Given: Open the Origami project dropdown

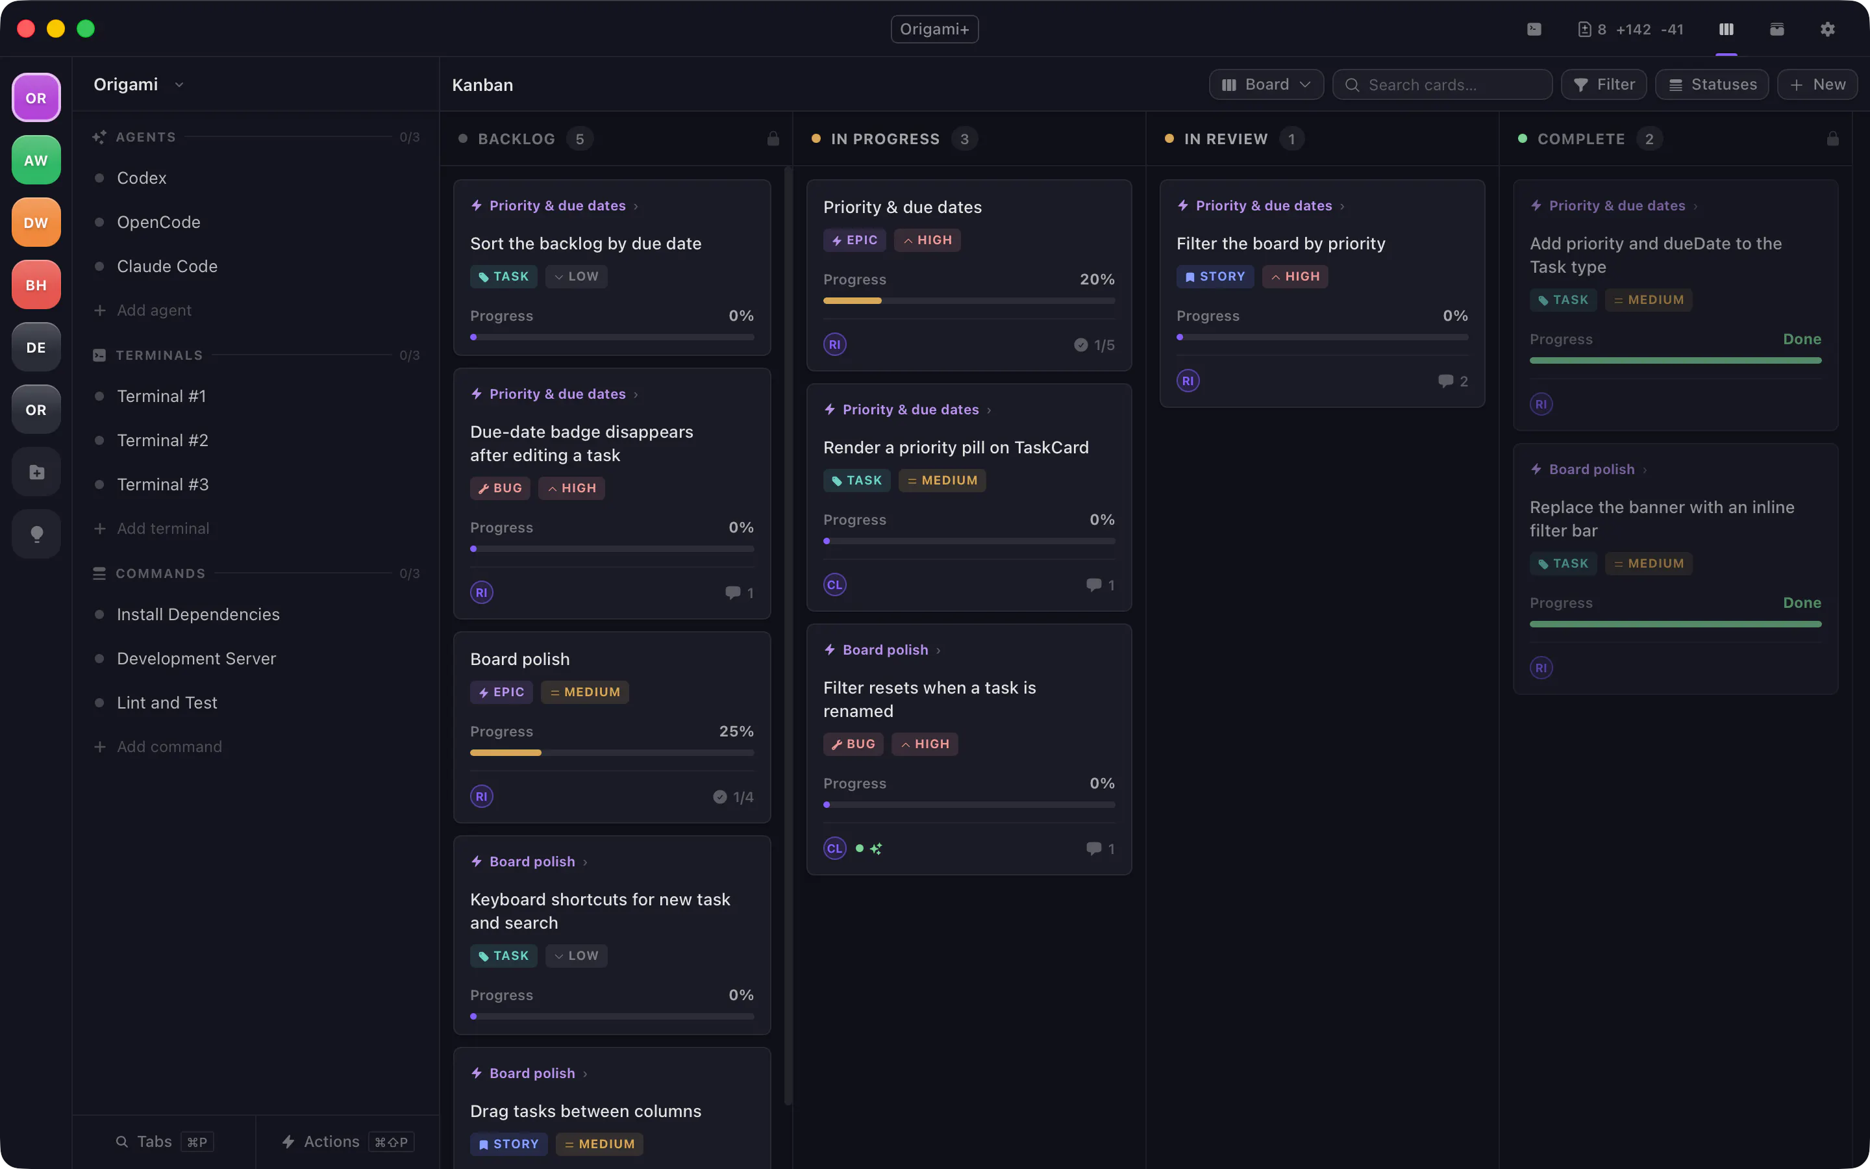Looking at the screenshot, I should click(138, 84).
